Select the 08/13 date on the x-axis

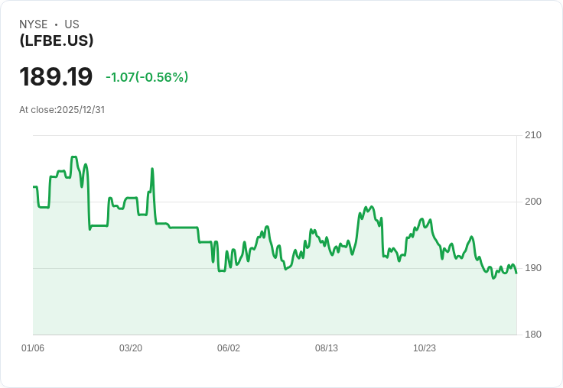click(327, 348)
